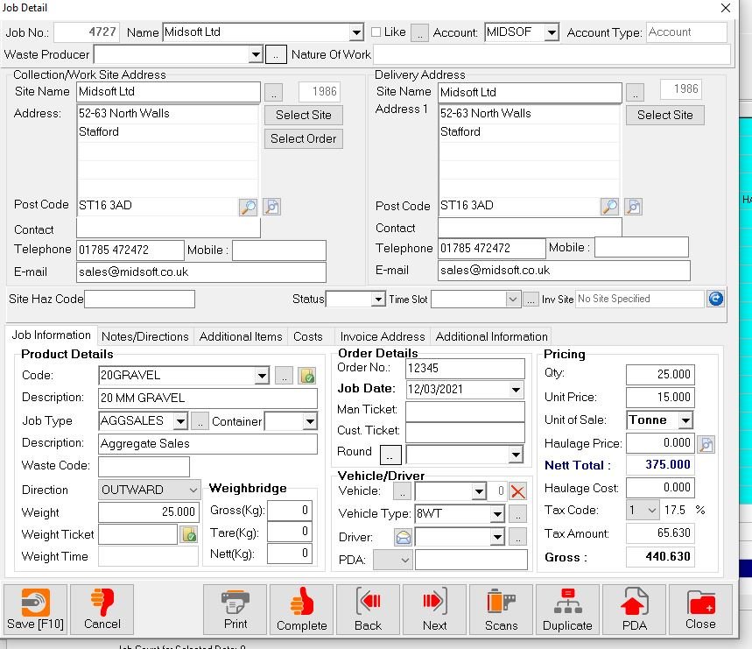Expand the Container dropdown

click(x=310, y=421)
